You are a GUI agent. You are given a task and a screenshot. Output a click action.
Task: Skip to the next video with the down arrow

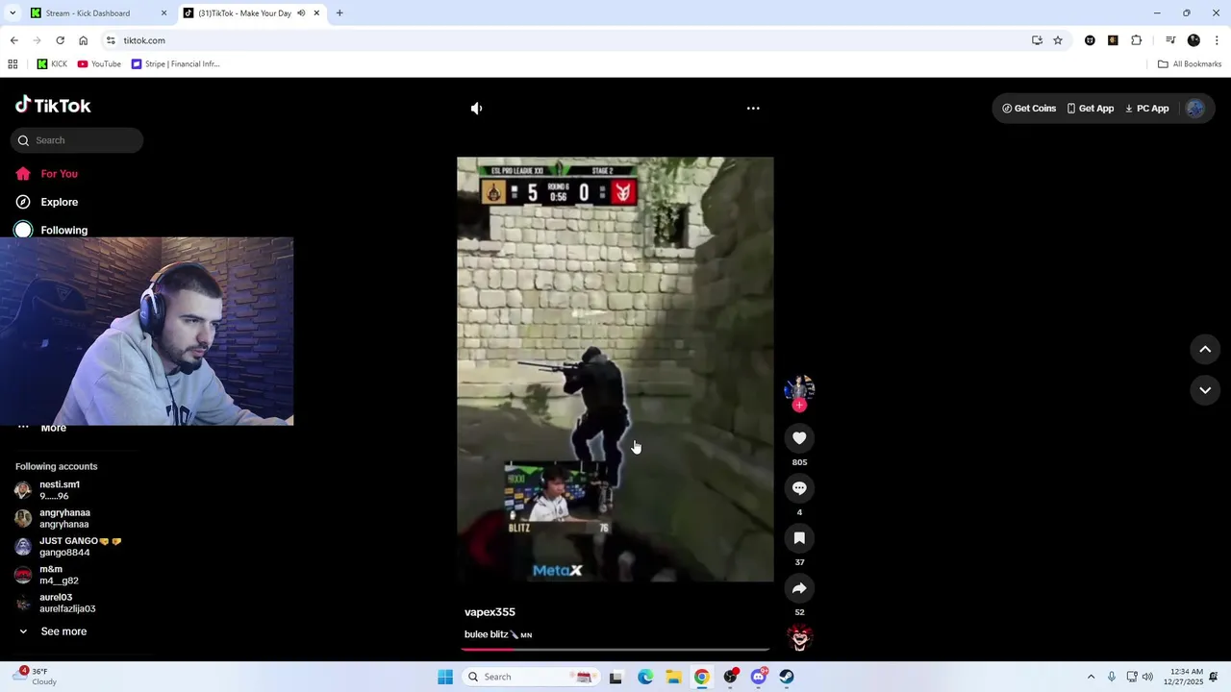1205,390
